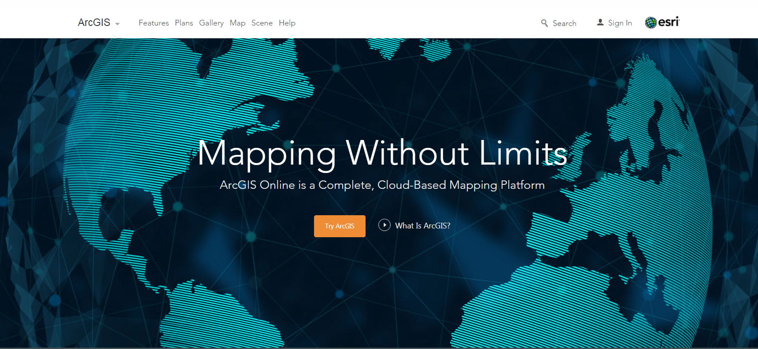Open the Map navigation link
758x349 pixels.
coord(237,23)
